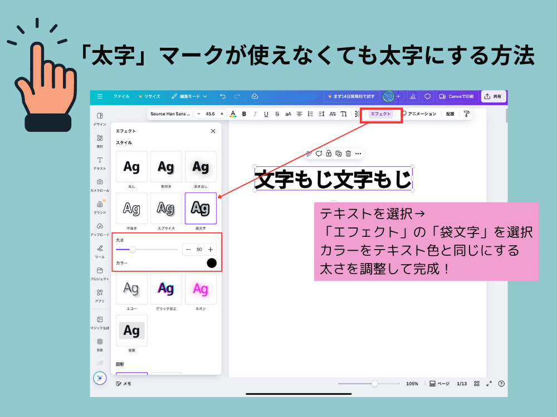
Task: Open the ページ selector at the bottom
Action: click(439, 383)
